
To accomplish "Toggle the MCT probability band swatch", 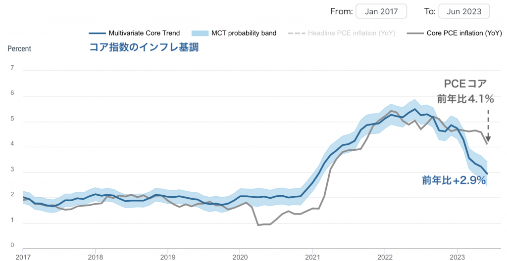I will [200, 33].
